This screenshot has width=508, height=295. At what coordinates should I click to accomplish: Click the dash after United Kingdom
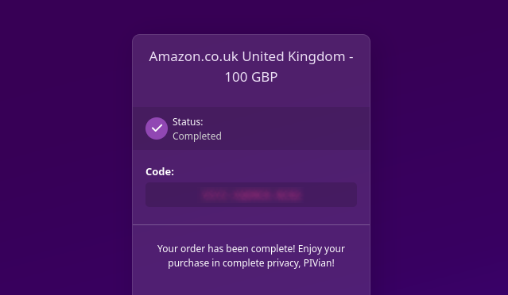[x=351, y=58]
